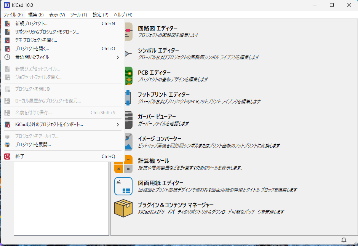Click the text 計算機 ツール
358x246 pixels.
click(x=153, y=161)
